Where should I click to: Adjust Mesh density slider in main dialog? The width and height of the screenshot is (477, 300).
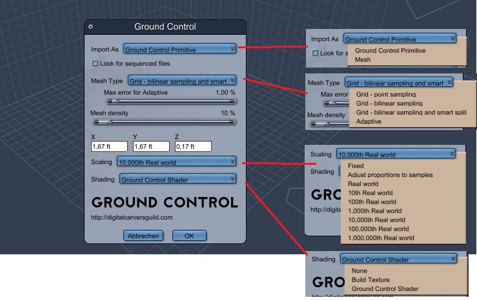point(164,122)
